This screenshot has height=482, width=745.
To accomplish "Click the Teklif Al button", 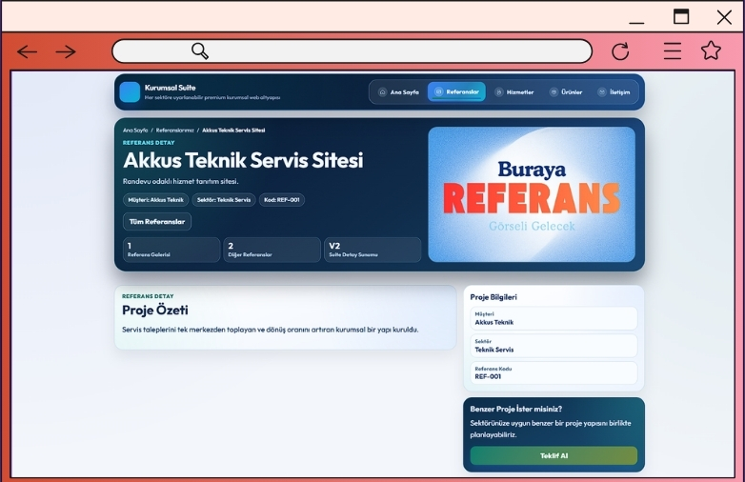I will [x=554, y=455].
